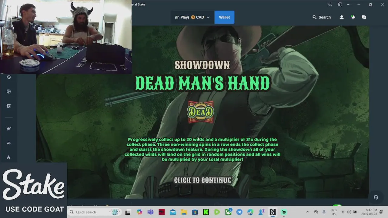Screen dimensions: 388x218
Task: Open the Xbox app on taskbar
Action: click(x=228, y=212)
